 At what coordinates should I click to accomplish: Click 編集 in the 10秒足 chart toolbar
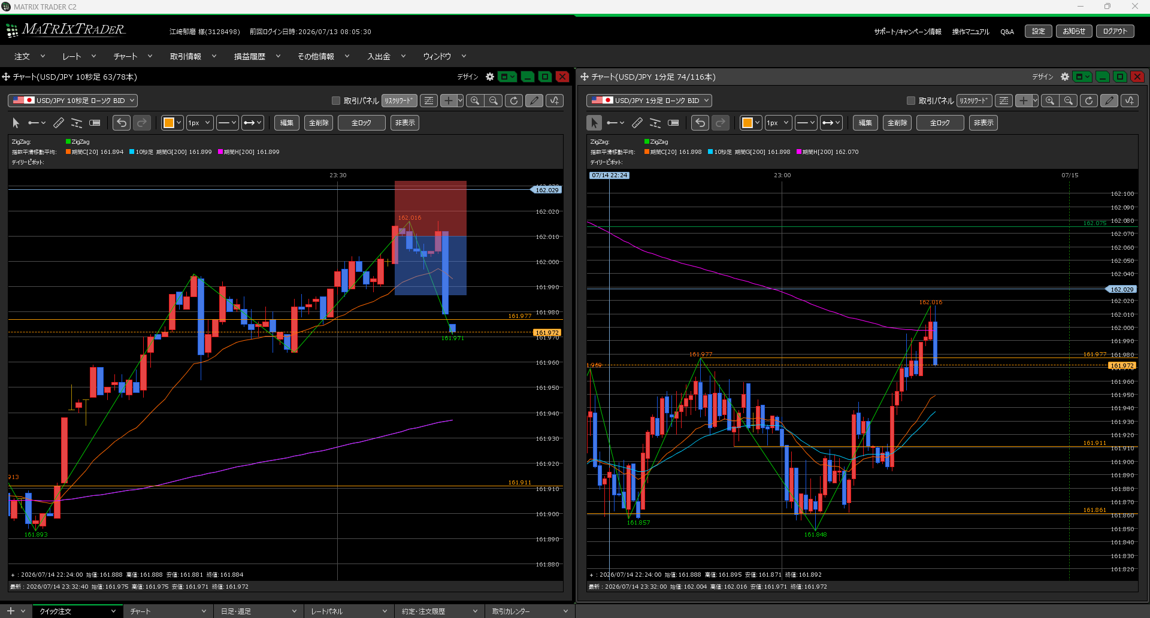click(287, 123)
